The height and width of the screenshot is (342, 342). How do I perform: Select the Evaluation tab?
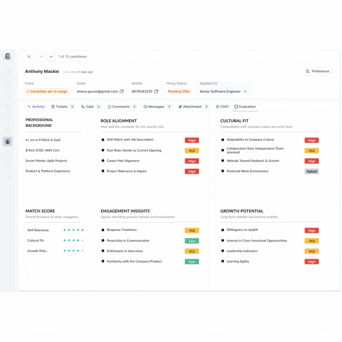245,107
